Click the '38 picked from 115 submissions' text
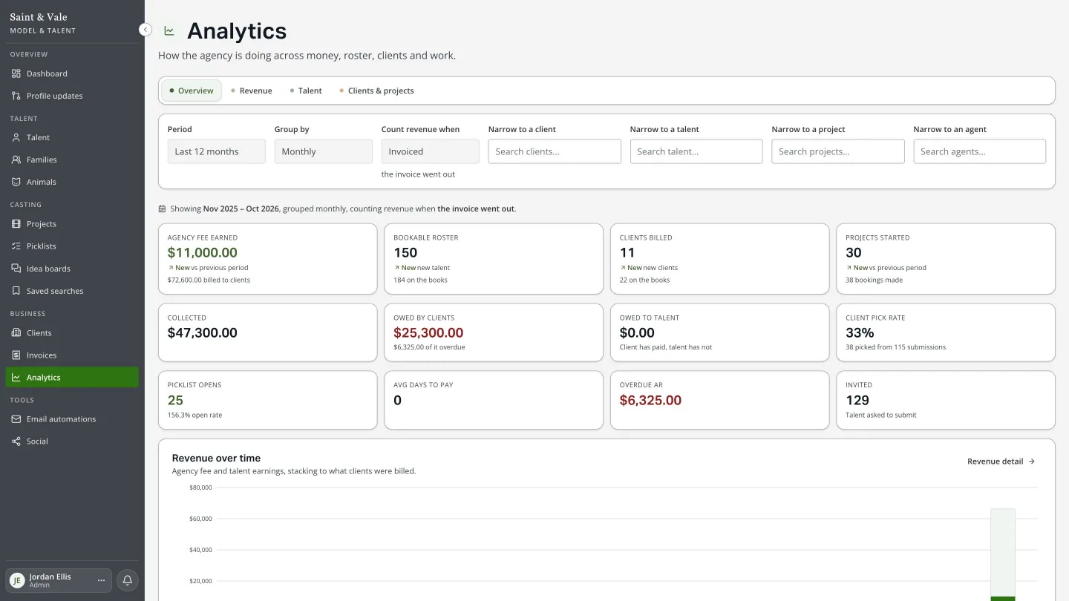 coord(895,347)
